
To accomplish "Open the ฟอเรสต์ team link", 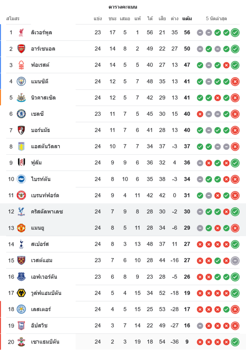I will [x=40, y=65].
